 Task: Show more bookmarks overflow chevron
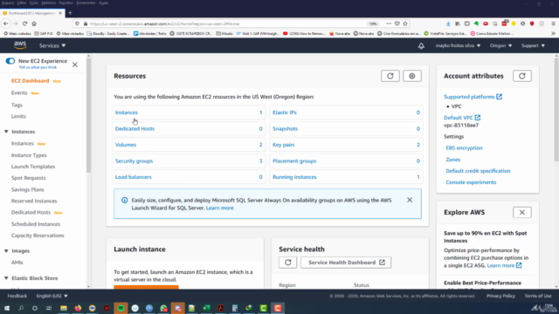coord(553,33)
